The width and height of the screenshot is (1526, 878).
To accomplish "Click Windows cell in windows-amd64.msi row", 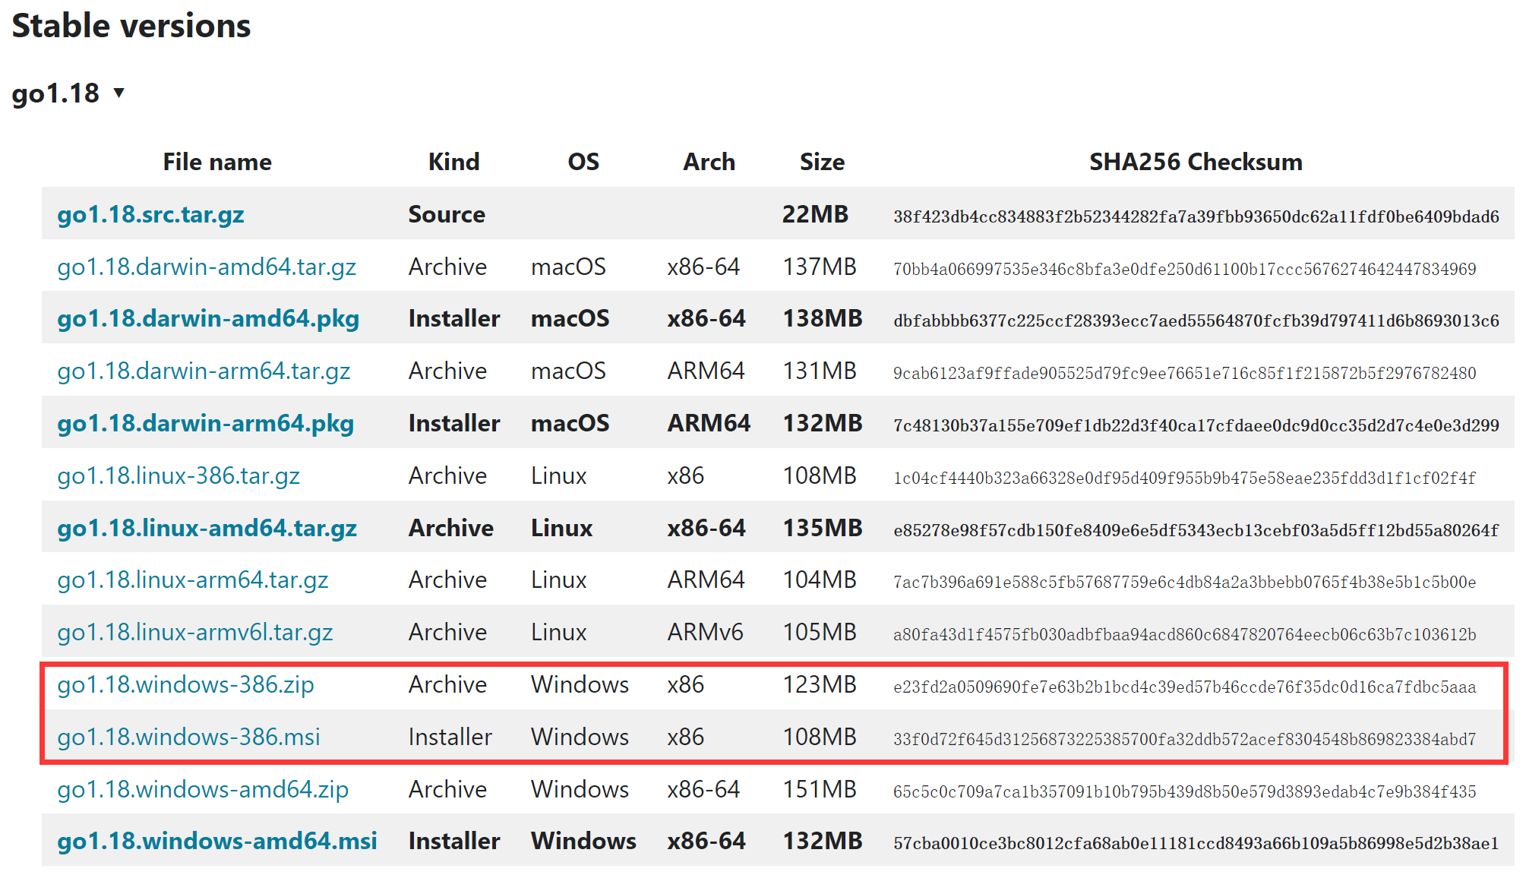I will point(583,841).
